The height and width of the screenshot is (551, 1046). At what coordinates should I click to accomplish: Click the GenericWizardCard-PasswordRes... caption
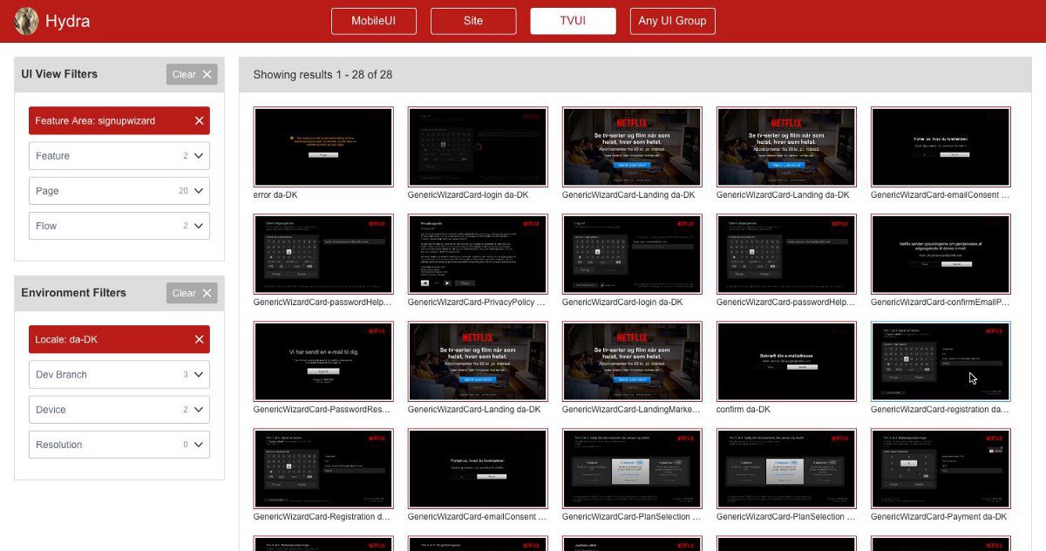click(x=322, y=410)
